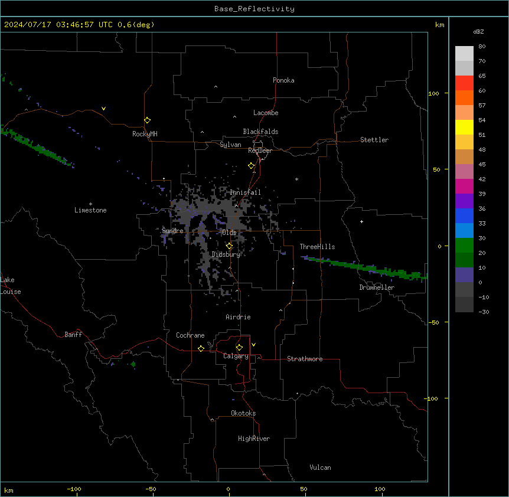Click the Okotoks town label
This screenshot has width=509, height=497.
click(243, 413)
